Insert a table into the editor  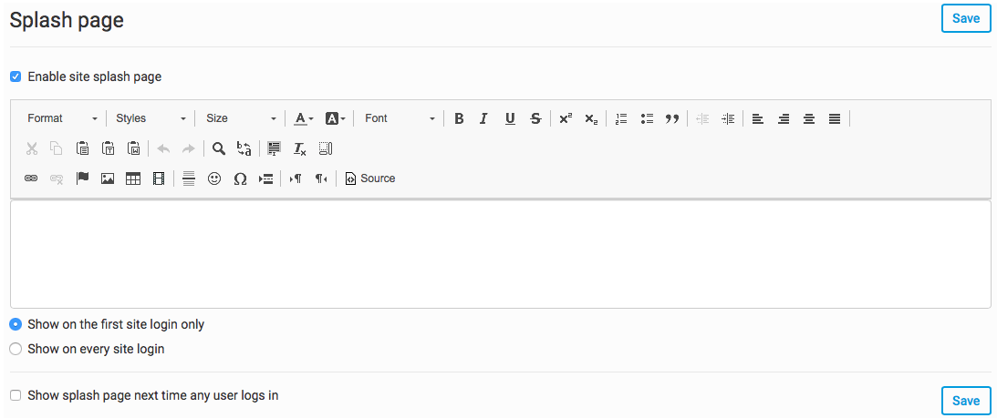pos(133,178)
